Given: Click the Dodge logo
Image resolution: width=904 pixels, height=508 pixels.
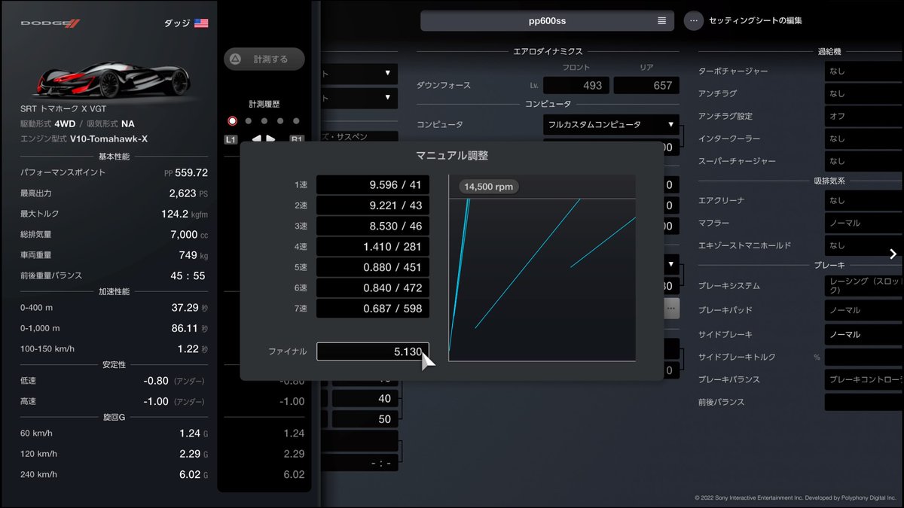Looking at the screenshot, I should coord(50,23).
